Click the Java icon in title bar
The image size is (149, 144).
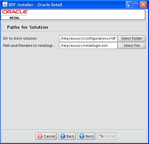coord(5,4)
